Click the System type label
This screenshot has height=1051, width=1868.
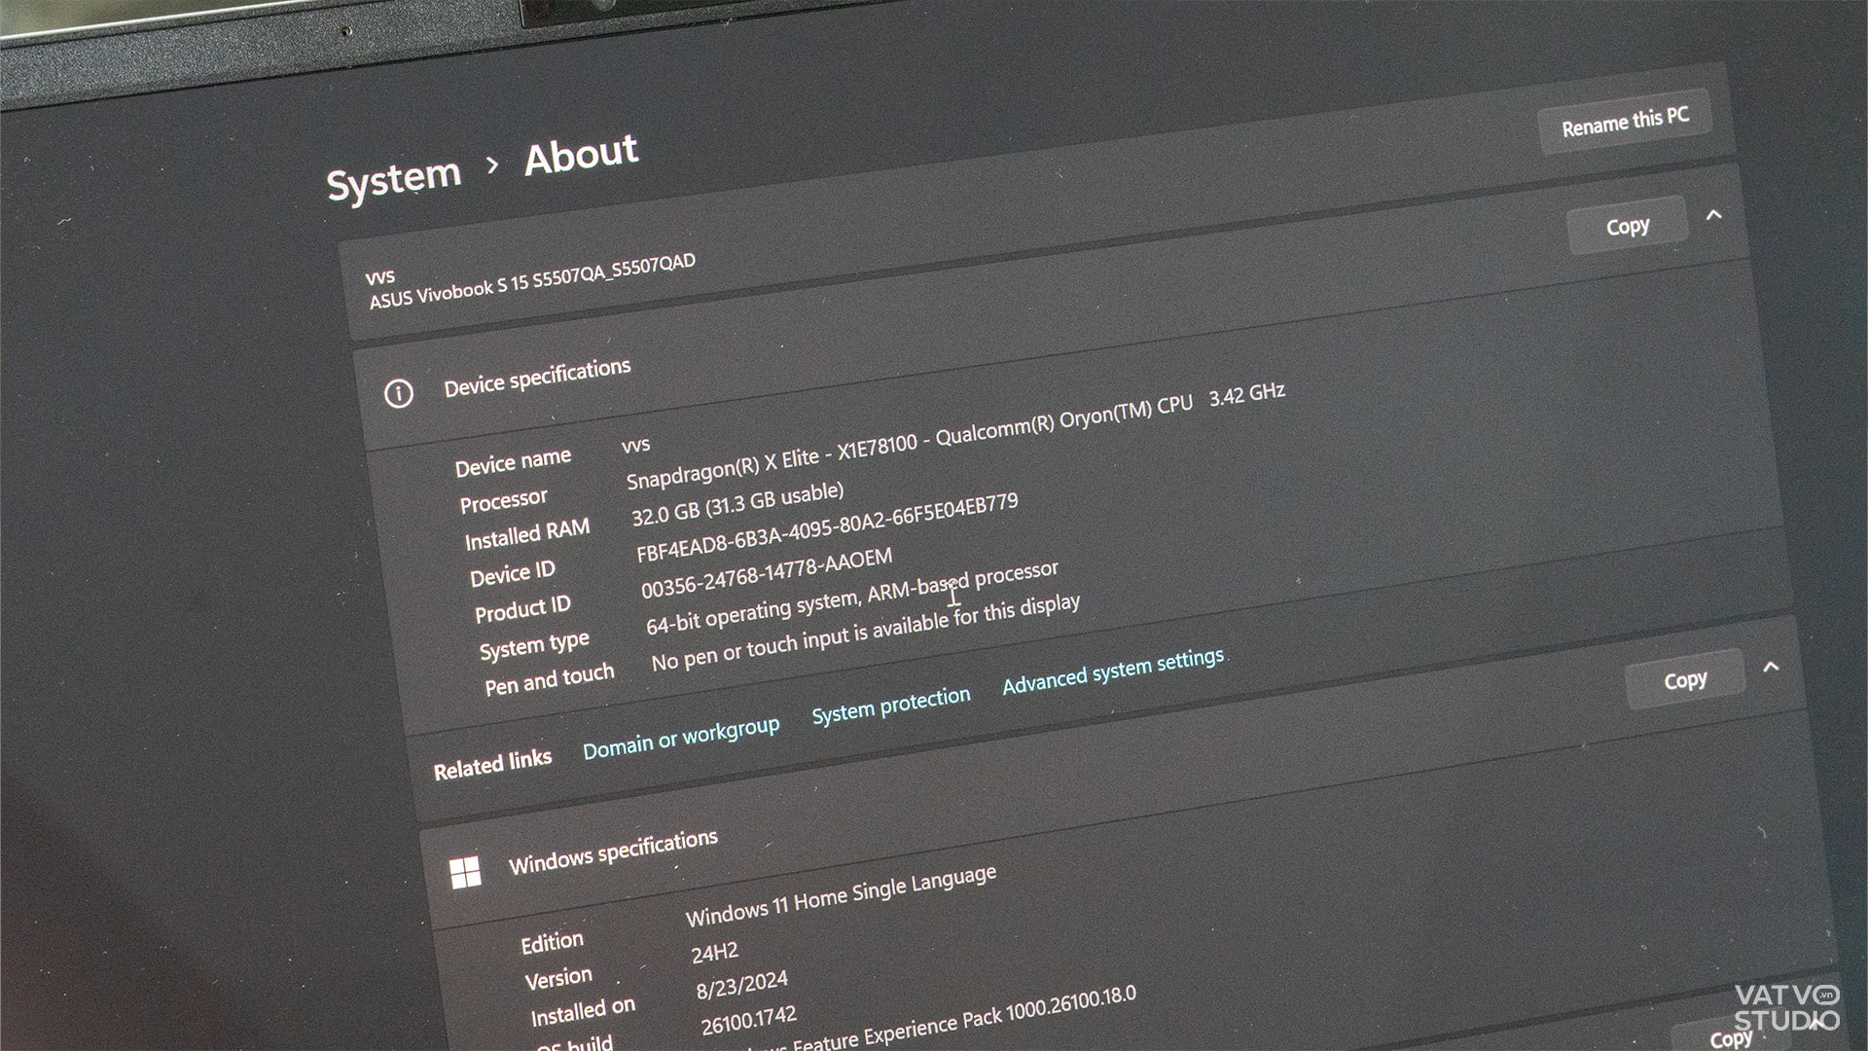pyautogui.click(x=534, y=645)
